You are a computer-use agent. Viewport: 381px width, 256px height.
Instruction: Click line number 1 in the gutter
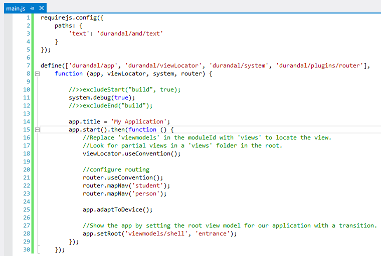coord(29,17)
